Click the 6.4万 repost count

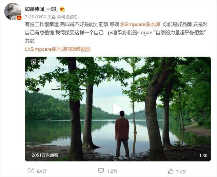point(41,171)
